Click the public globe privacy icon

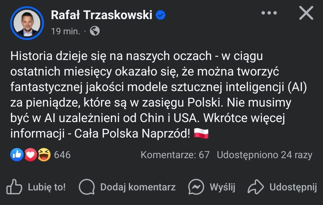click(x=95, y=31)
